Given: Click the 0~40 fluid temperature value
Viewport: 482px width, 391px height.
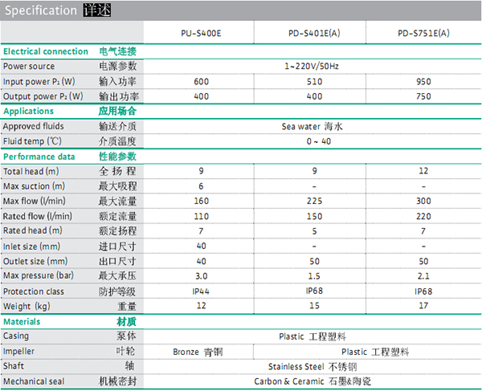Looking at the screenshot, I should [x=311, y=141].
